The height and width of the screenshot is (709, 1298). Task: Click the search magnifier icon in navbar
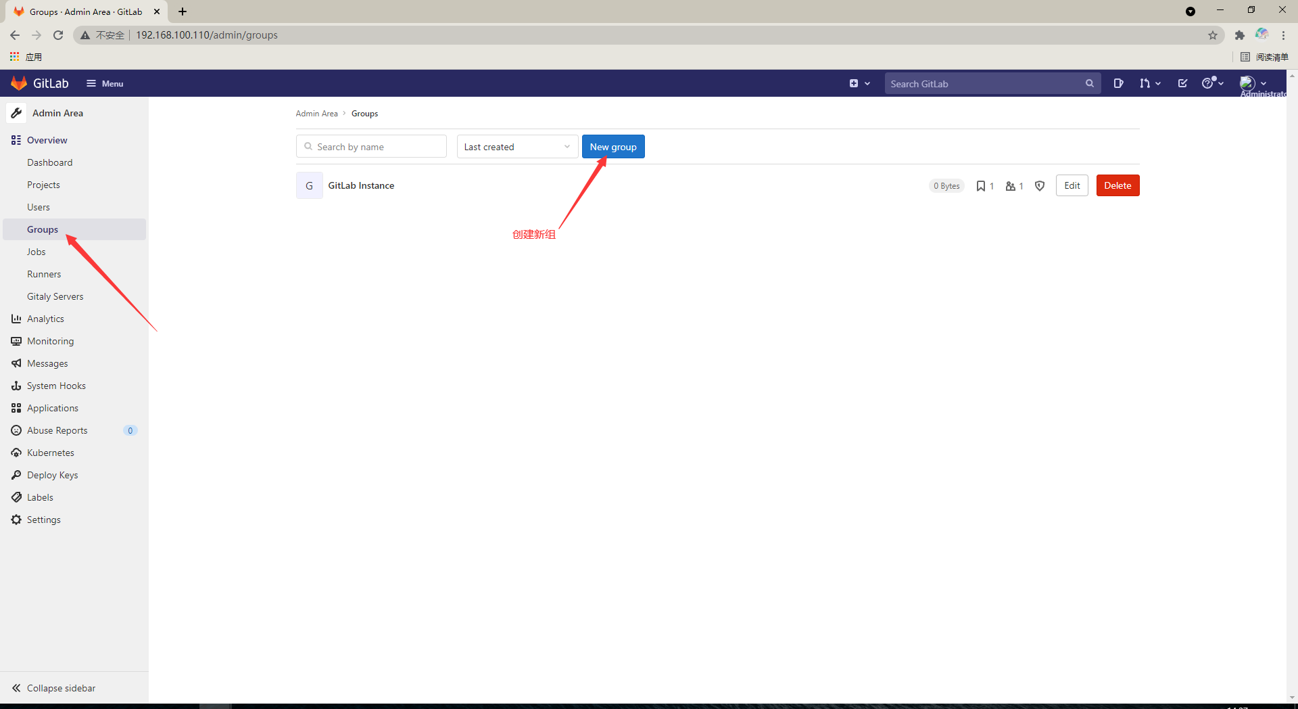[1090, 83]
